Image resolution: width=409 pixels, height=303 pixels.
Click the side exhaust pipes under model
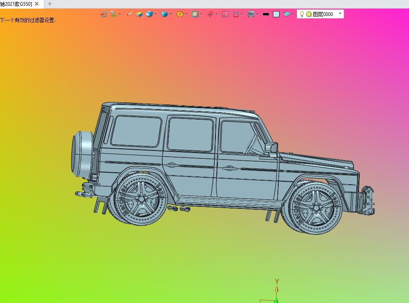tap(179, 208)
